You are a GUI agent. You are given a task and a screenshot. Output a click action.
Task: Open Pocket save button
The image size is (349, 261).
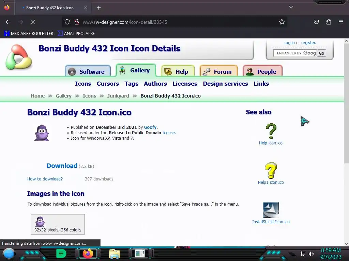point(316,22)
